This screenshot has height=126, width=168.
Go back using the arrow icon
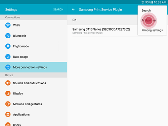pyautogui.click(x=73, y=9)
